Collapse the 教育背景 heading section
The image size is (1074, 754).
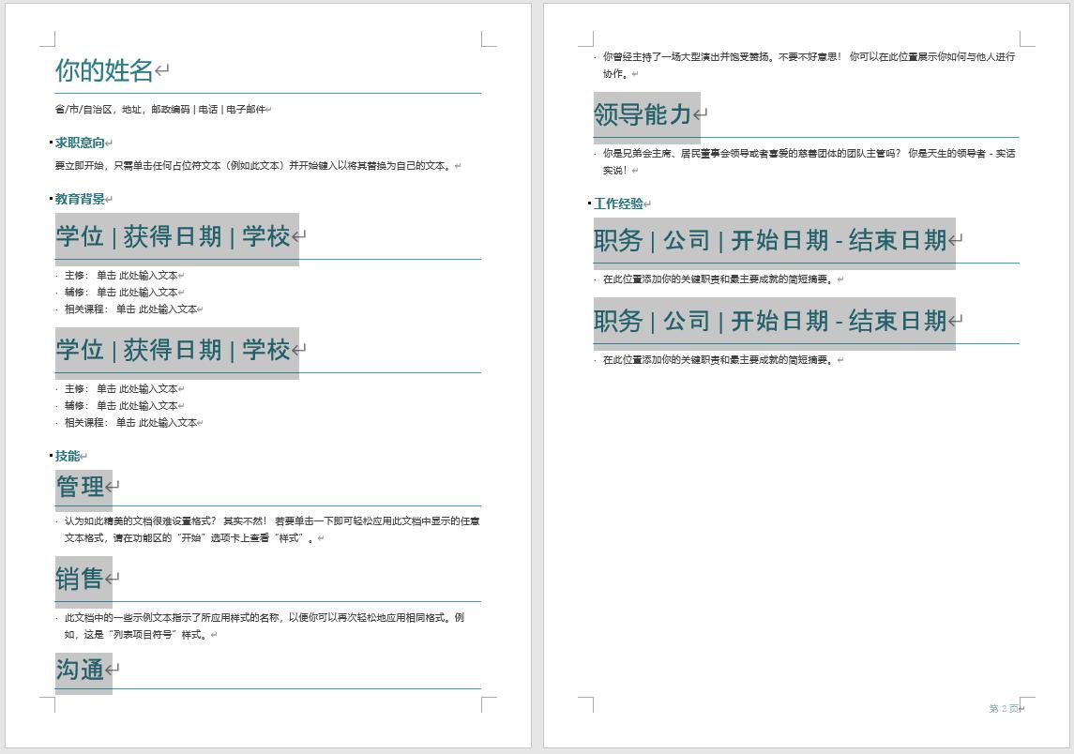click(x=50, y=199)
